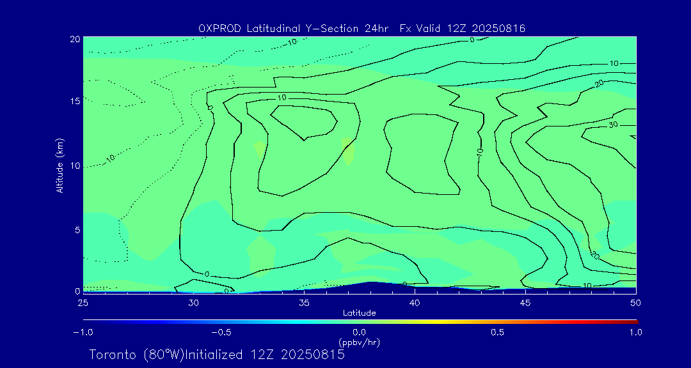Click latitude tick label 45

pos(525,302)
